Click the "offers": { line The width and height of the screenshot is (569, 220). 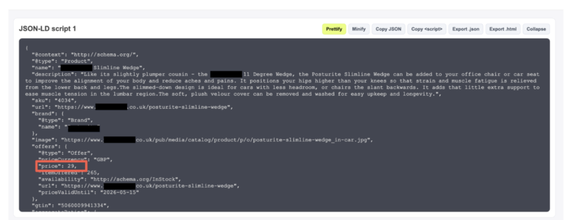49,146
